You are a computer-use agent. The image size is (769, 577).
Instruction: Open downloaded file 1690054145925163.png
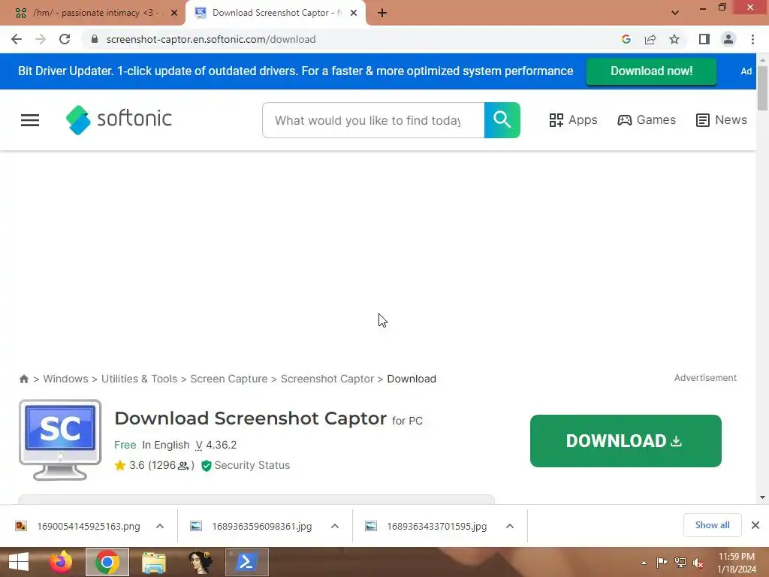coord(89,526)
